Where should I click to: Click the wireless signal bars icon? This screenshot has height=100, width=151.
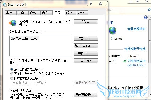(125, 61)
